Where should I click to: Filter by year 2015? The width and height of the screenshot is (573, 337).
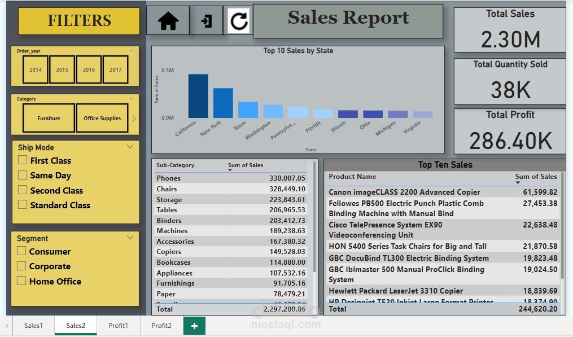[x=62, y=69]
